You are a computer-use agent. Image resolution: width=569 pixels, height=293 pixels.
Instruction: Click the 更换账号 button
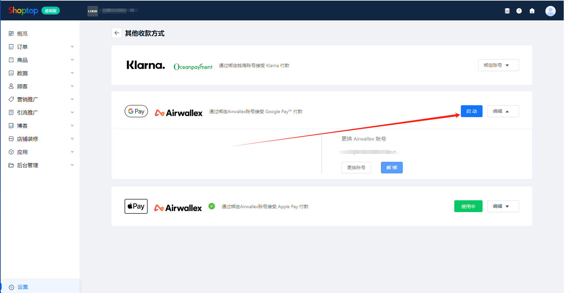point(356,167)
